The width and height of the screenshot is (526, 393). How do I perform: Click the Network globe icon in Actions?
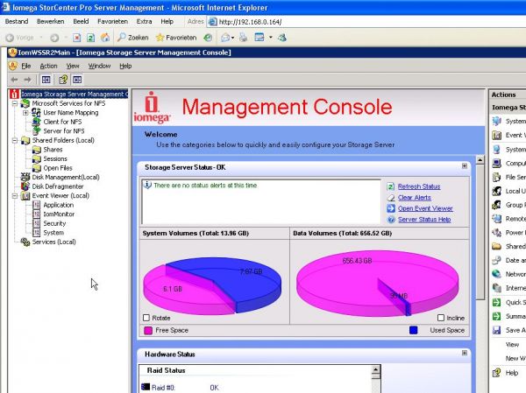pos(496,274)
